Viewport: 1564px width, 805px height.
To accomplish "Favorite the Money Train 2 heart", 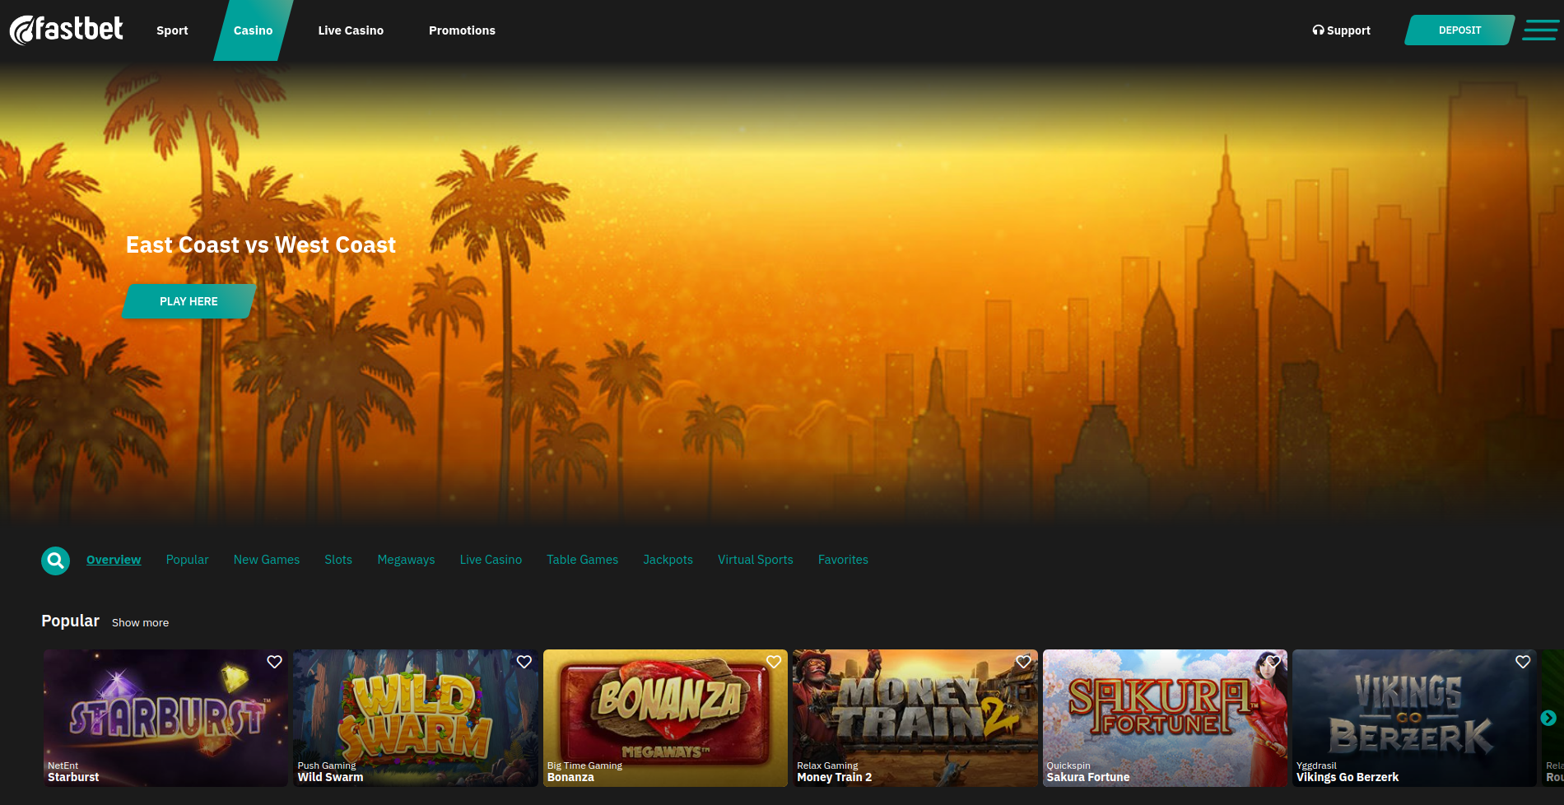I will pos(1023,662).
